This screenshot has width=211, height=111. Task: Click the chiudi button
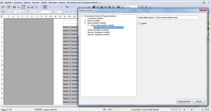click(199, 101)
